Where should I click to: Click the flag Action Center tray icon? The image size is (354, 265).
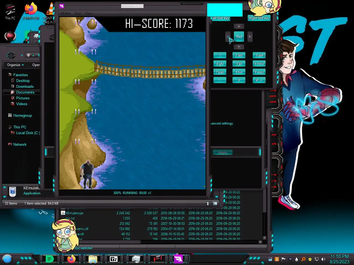(283, 259)
